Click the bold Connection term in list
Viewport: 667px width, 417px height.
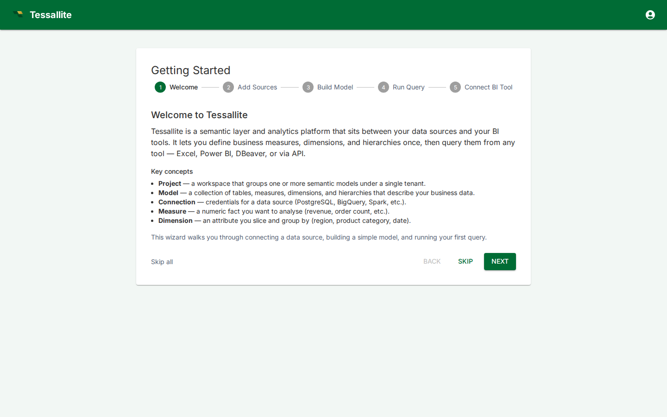click(x=177, y=202)
